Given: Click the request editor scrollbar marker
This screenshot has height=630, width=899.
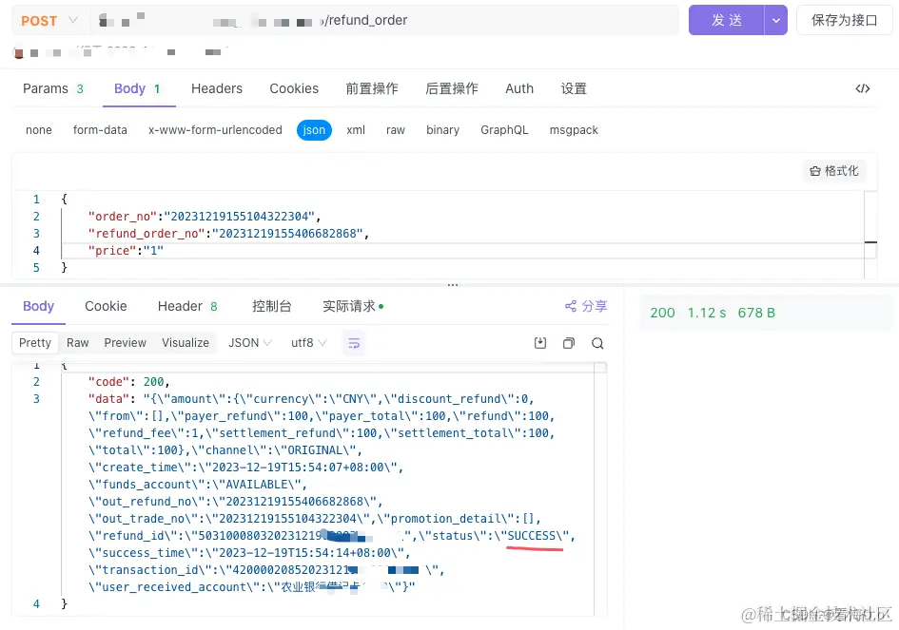Looking at the screenshot, I should tap(870, 242).
